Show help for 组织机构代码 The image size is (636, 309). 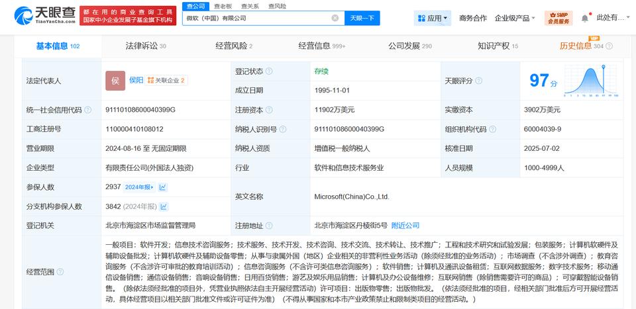click(x=492, y=129)
